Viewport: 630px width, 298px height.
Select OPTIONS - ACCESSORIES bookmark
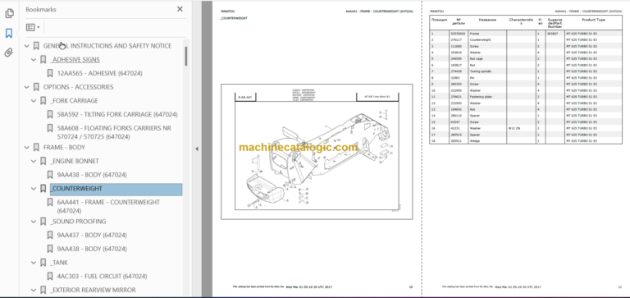[79, 87]
